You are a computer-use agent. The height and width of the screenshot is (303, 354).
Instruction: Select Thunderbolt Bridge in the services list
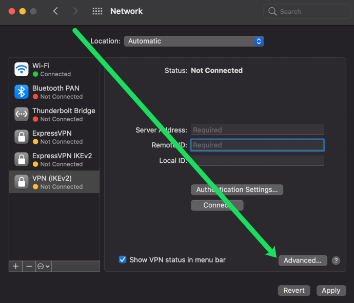[x=54, y=115]
